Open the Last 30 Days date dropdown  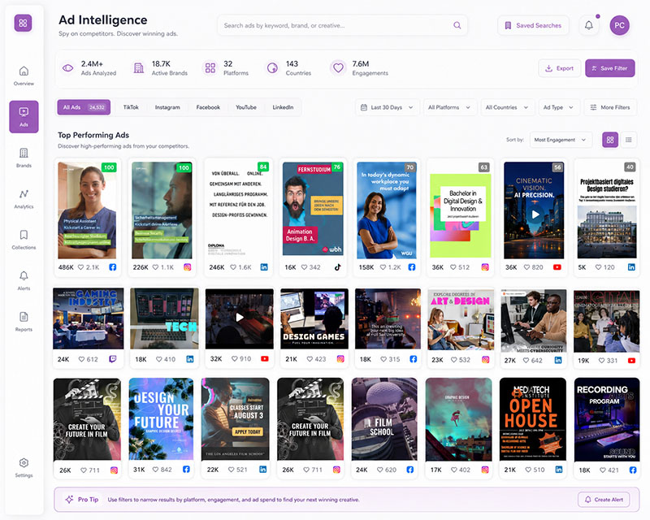coord(387,107)
